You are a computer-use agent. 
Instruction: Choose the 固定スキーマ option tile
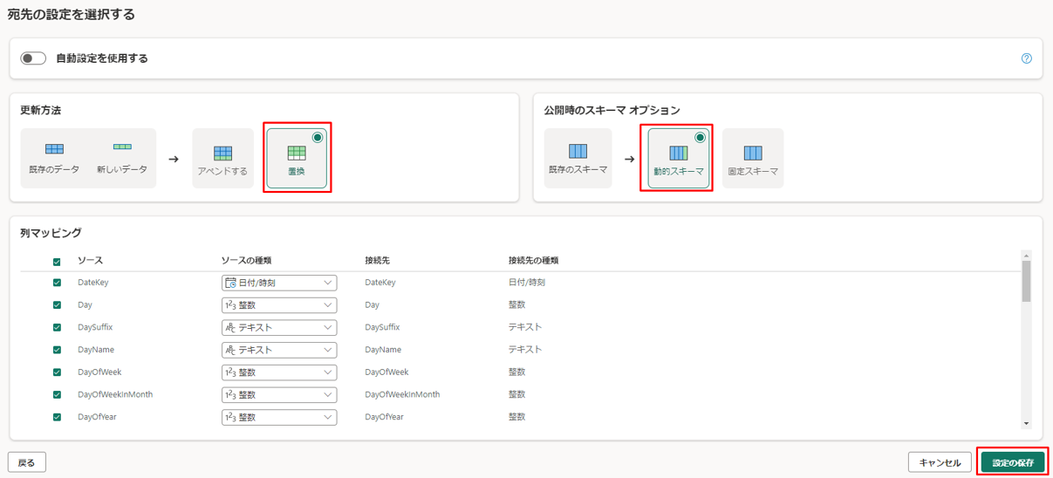point(753,159)
